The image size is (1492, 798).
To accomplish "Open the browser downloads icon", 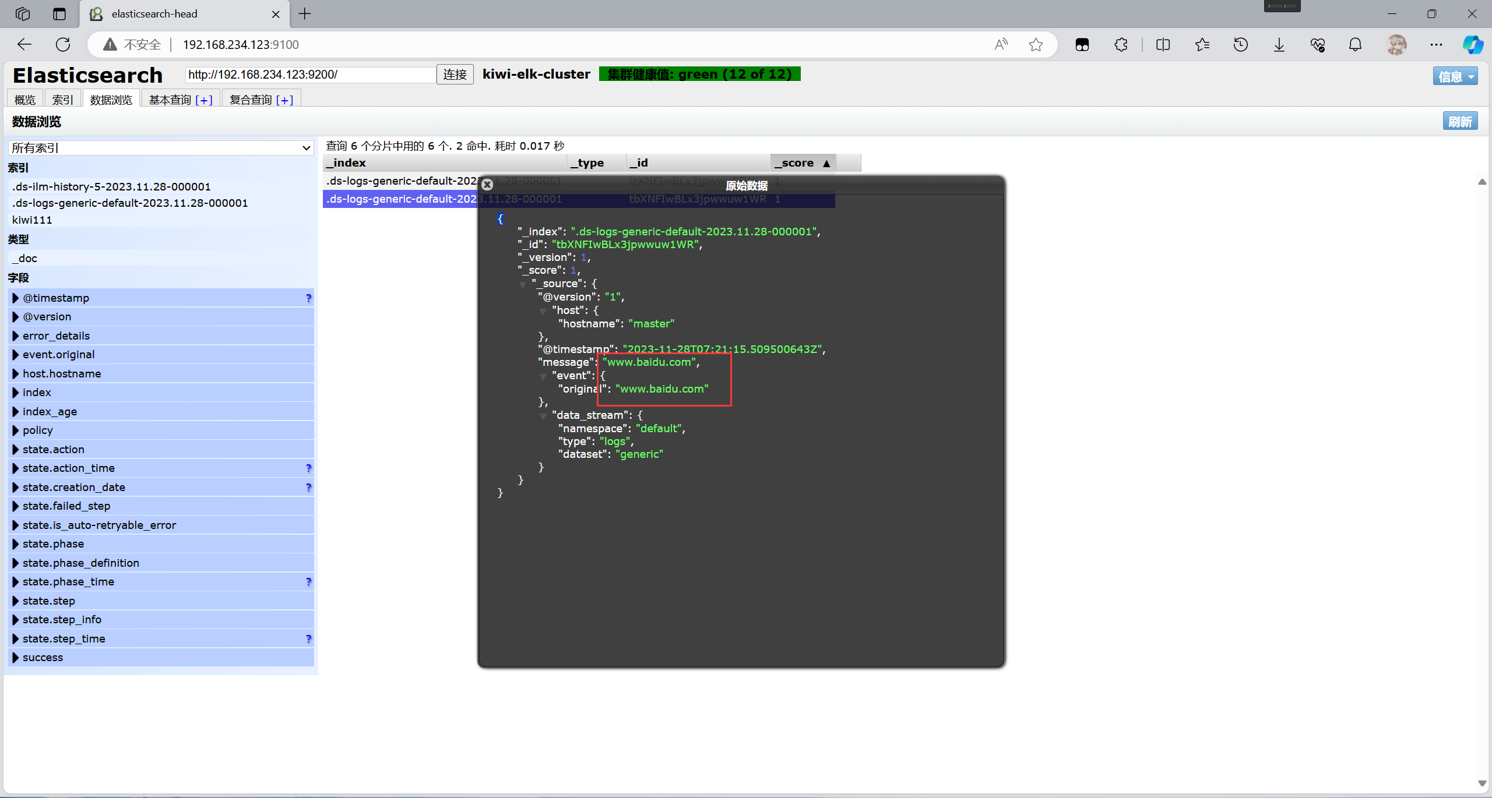I will click(x=1279, y=44).
